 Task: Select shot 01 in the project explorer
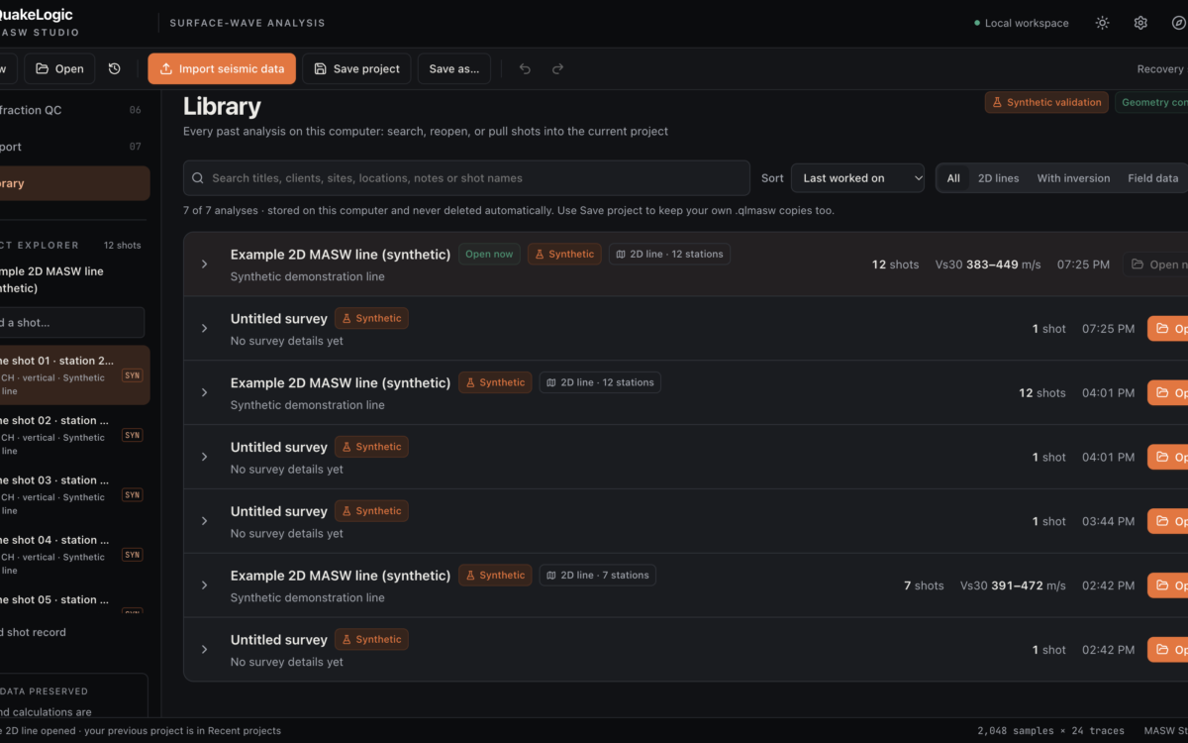75,375
